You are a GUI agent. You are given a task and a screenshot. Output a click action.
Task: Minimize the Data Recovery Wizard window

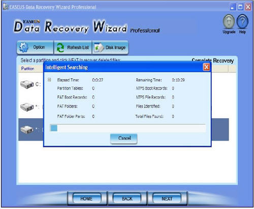[x=233, y=7]
